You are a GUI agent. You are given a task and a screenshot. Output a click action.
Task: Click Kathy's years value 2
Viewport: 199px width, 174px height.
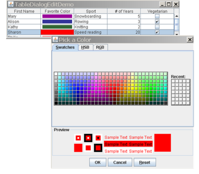(124, 27)
